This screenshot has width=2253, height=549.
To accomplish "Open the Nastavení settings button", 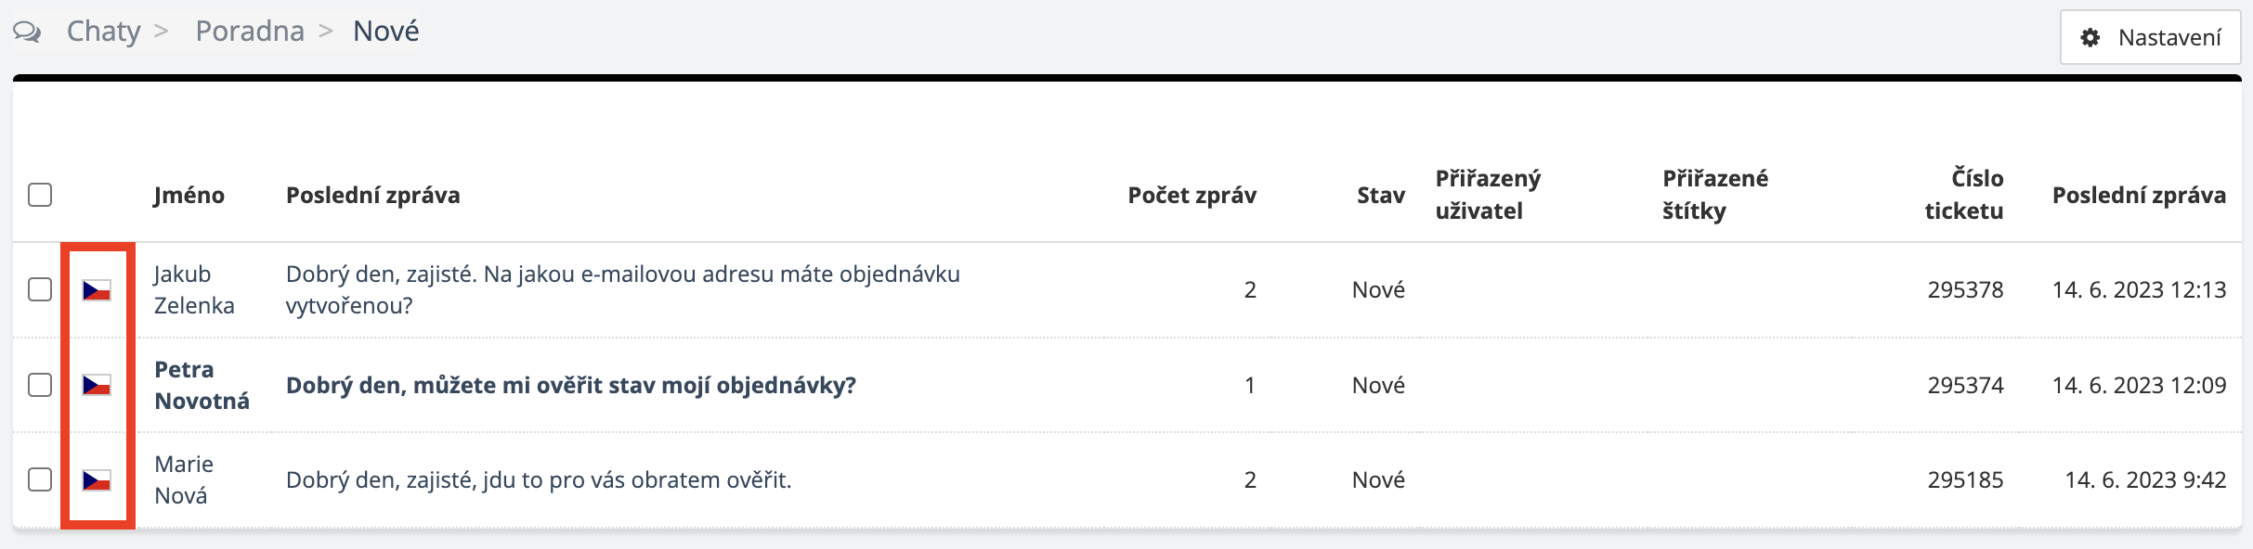I will pyautogui.click(x=2149, y=38).
